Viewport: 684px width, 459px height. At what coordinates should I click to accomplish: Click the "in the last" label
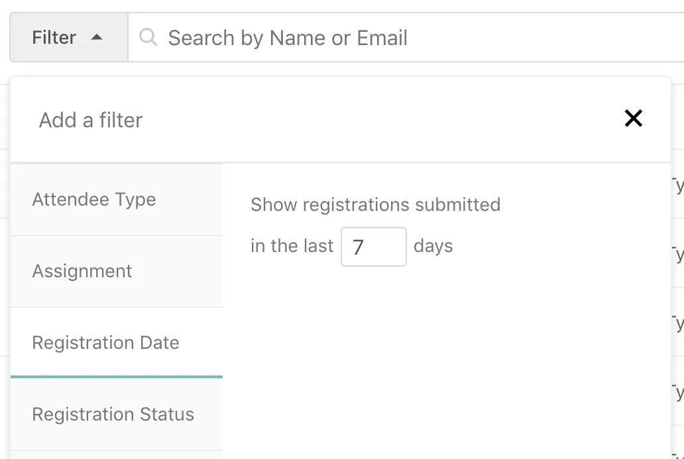point(292,246)
